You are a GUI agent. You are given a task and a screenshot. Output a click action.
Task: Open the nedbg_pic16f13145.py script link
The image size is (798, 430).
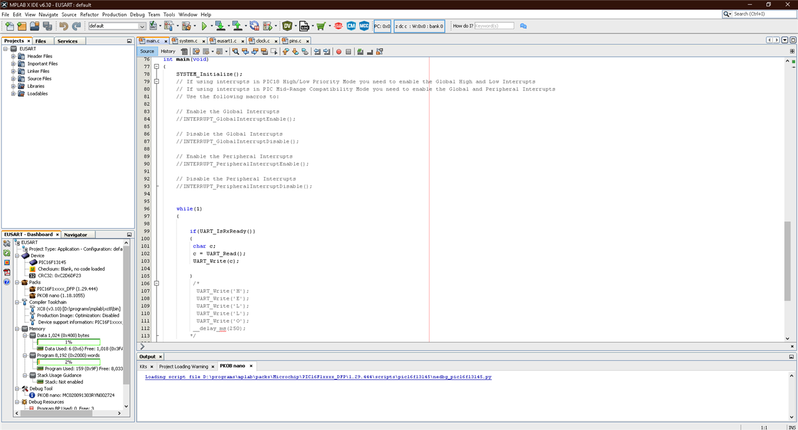tap(318, 377)
